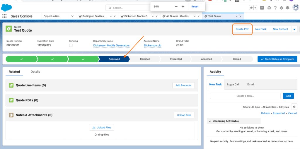
Task: Click the New Task header button
Action: pos(261,29)
